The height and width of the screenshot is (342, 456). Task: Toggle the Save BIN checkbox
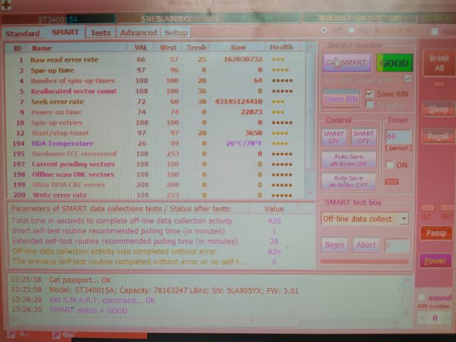click(x=370, y=93)
